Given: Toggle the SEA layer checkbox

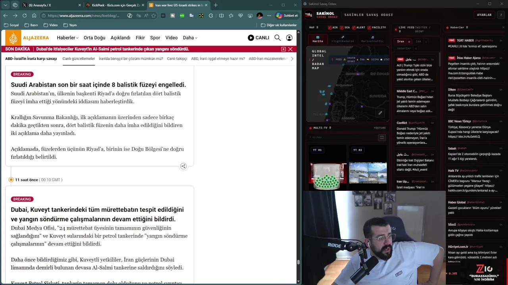Looking at the screenshot, I should click(x=341, y=28).
